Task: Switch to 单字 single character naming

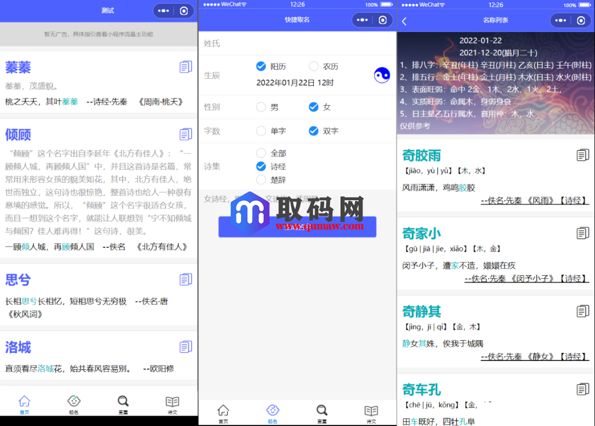Action: coord(266,131)
